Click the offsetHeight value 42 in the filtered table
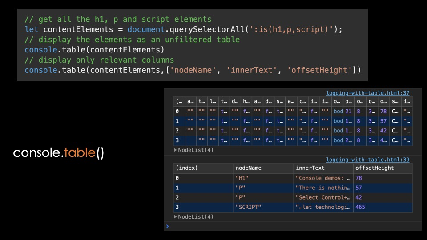 (359, 197)
